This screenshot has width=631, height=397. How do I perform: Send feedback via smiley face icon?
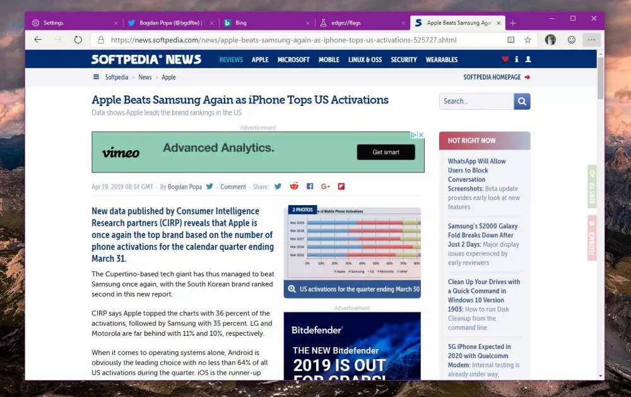point(572,40)
